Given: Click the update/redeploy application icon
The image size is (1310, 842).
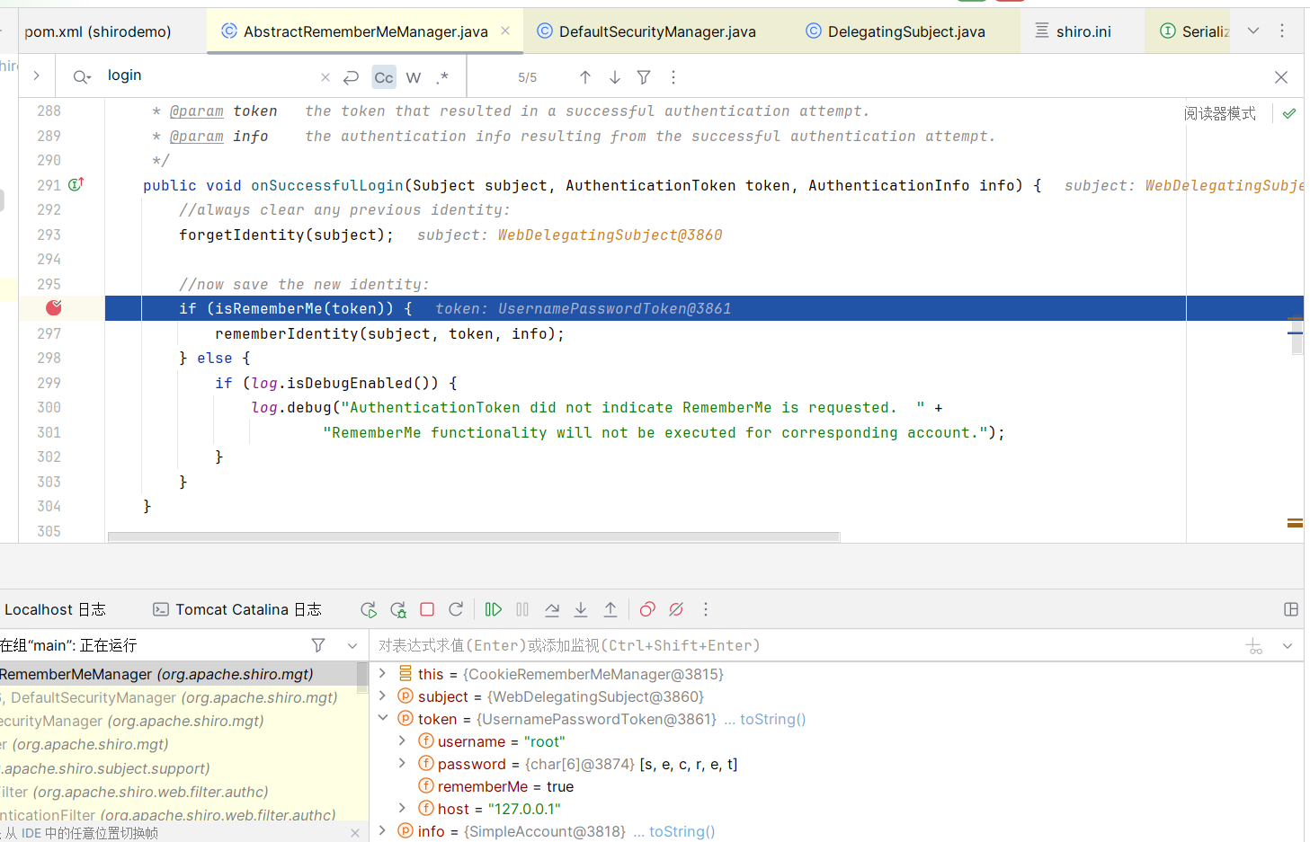Looking at the screenshot, I should [456, 609].
